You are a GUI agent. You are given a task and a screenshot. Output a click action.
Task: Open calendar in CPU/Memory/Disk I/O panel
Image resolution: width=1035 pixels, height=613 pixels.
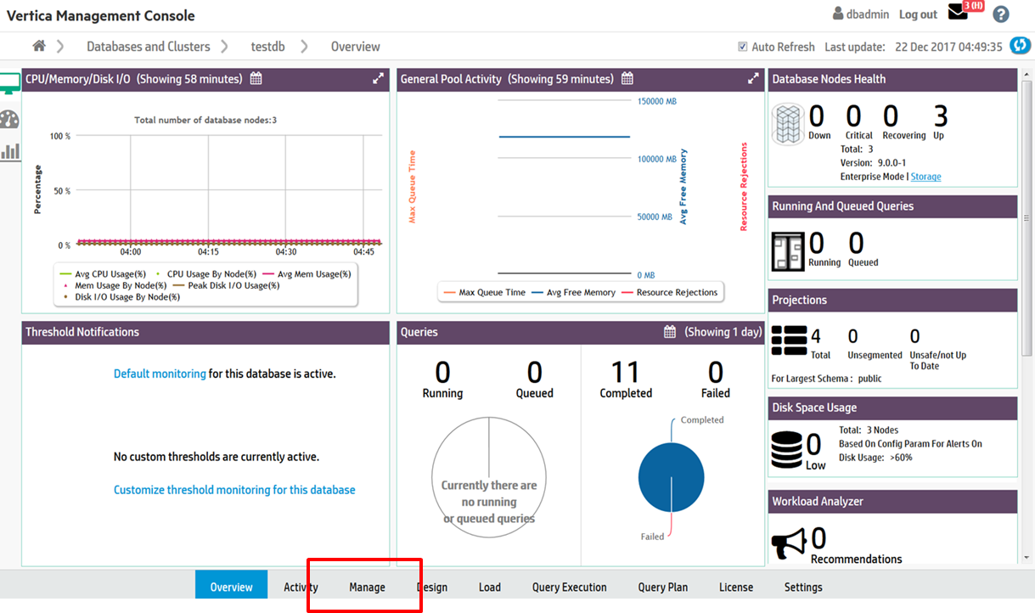pyautogui.click(x=256, y=79)
